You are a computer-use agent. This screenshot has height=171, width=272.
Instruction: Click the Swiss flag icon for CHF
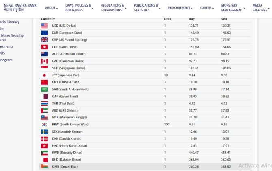(x=44, y=47)
